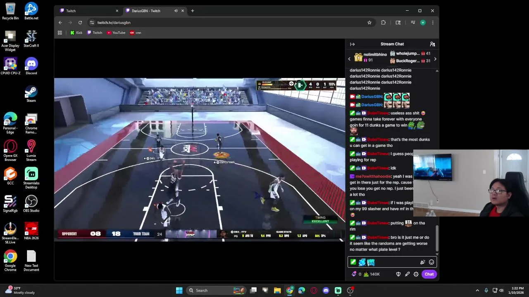Open the New Text Document file

[31, 261]
